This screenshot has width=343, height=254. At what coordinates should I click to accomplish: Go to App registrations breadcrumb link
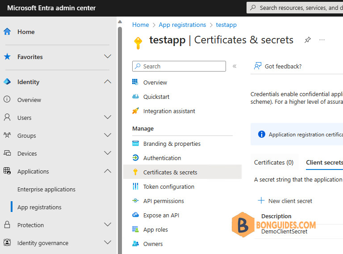click(x=182, y=25)
